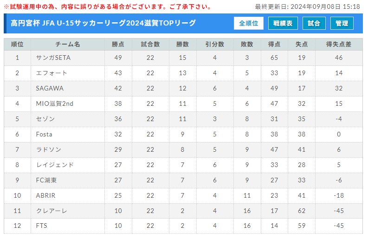Click the 得点 column header

click(x=274, y=45)
